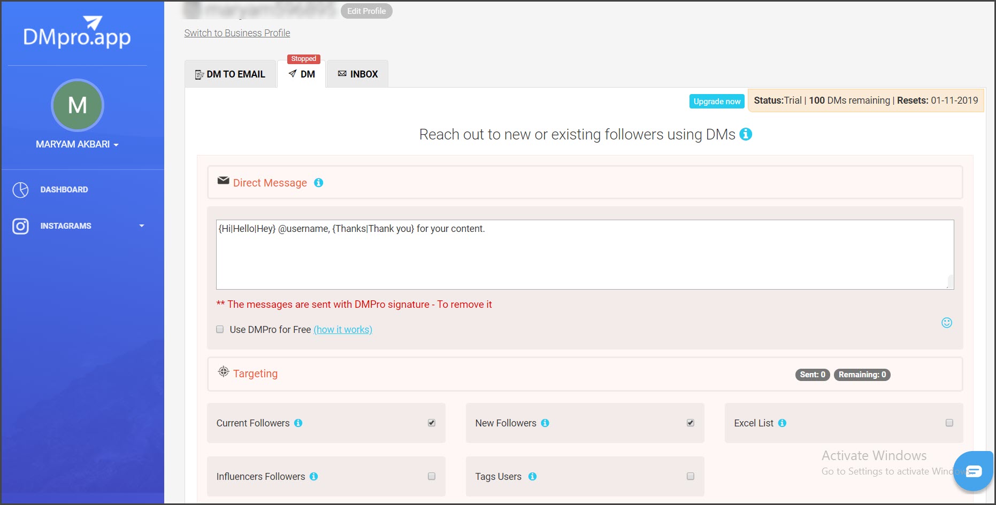
Task: Enable Use DMPro for Free checkbox
Action: click(220, 329)
